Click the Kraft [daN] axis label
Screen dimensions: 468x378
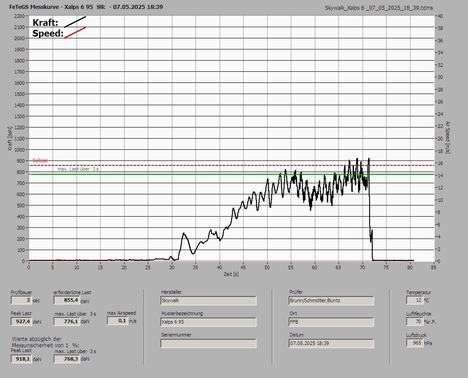coord(10,138)
